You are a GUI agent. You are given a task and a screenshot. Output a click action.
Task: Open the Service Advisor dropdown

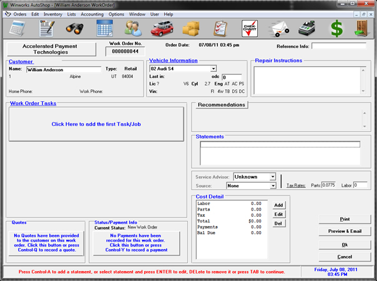272,177
